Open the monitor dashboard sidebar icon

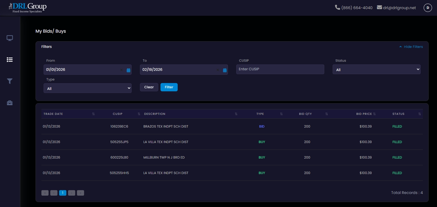pos(10,38)
